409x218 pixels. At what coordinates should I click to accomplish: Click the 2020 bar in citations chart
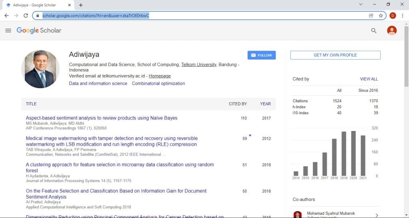click(353, 153)
